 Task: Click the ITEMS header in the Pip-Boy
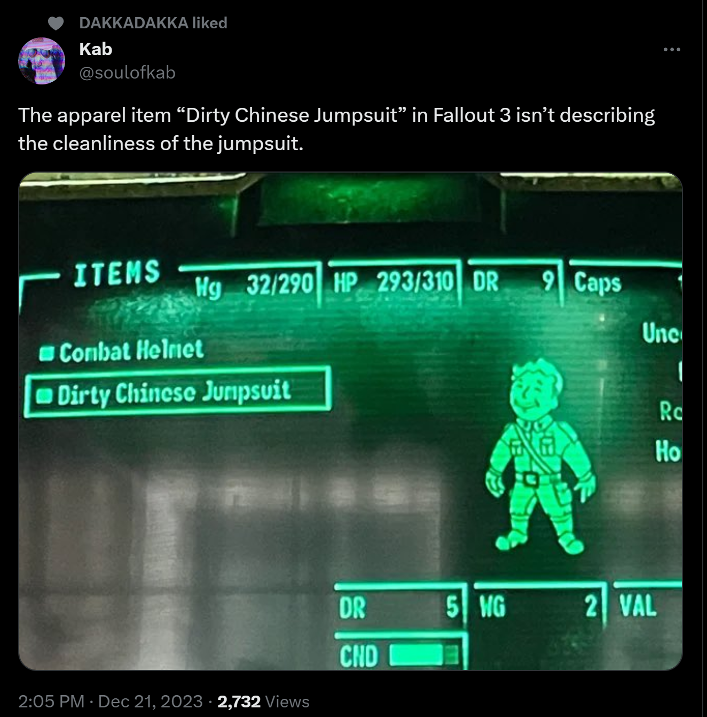pyautogui.click(x=117, y=272)
